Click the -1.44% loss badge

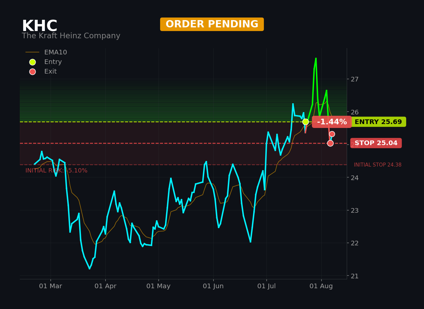click(332, 122)
